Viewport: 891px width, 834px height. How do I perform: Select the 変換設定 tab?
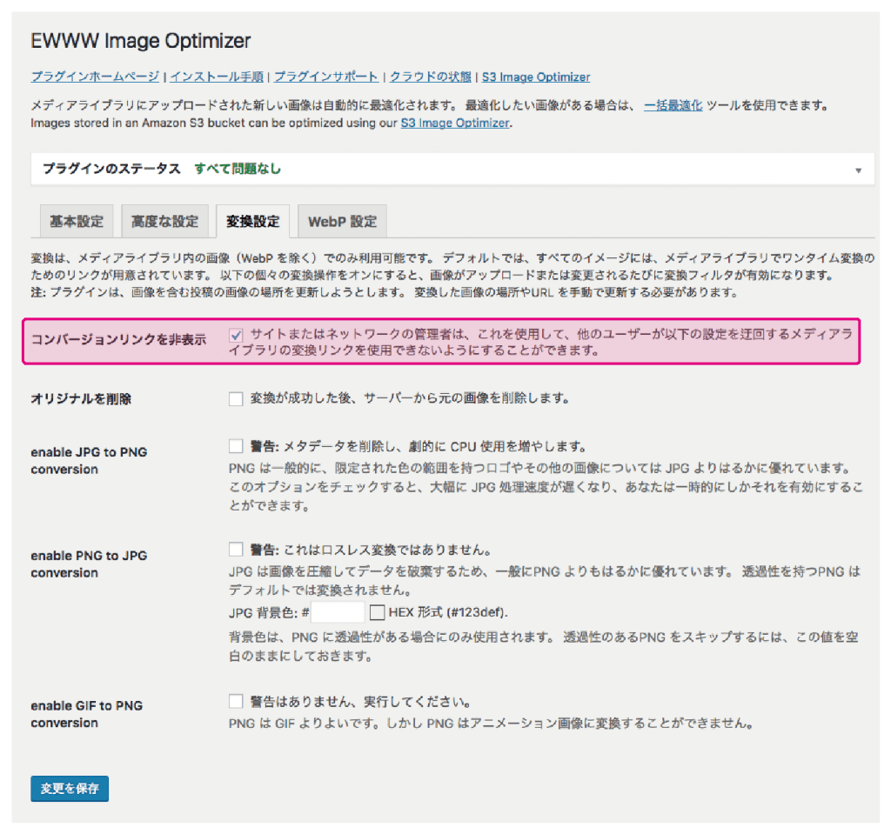tap(253, 222)
